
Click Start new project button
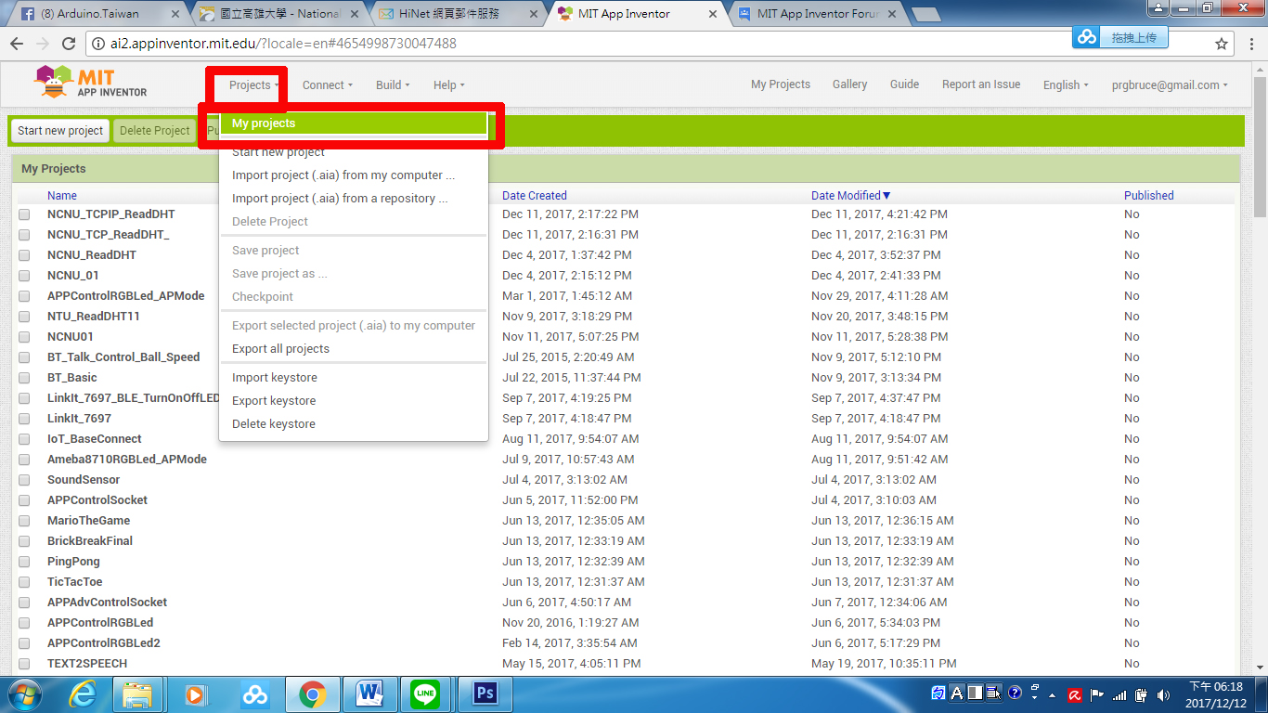click(x=60, y=131)
